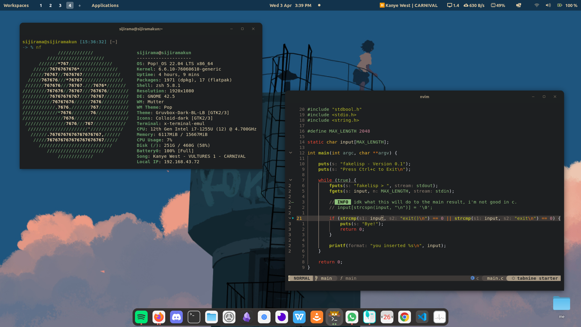Open Obsidian app in dock

coord(247,317)
